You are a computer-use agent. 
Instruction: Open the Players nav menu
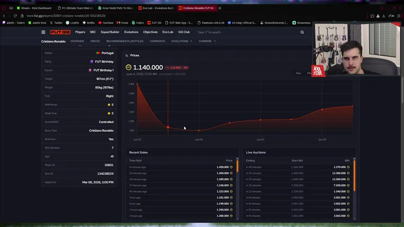click(x=80, y=32)
